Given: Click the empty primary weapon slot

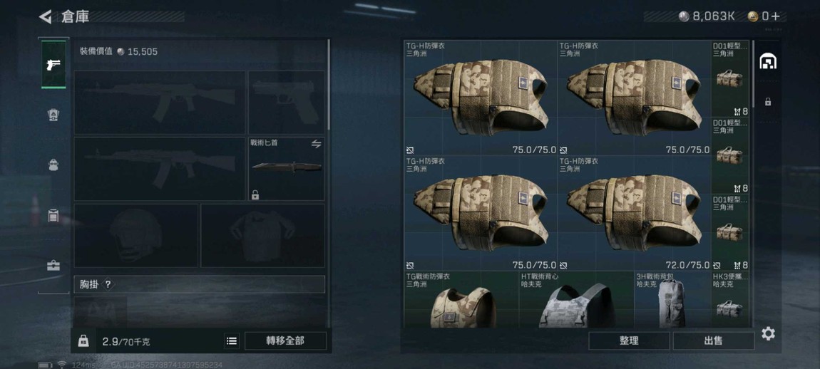Looking at the screenshot, I should click(160, 103).
